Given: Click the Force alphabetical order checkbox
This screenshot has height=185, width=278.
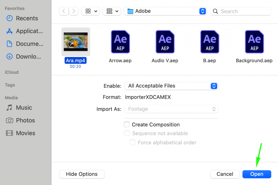Looking at the screenshot, I should pos(132,142).
